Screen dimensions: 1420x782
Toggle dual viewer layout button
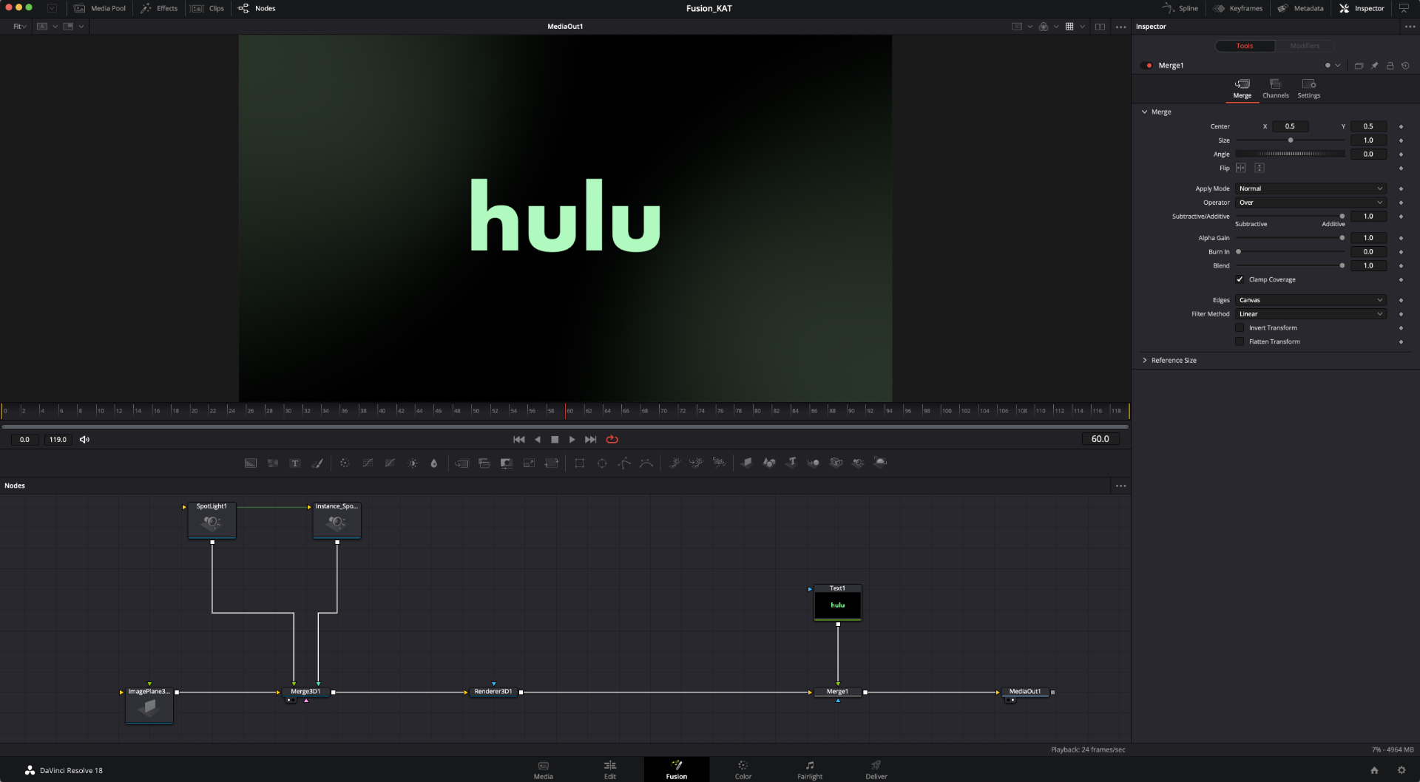pyautogui.click(x=1100, y=27)
